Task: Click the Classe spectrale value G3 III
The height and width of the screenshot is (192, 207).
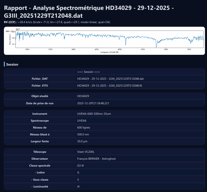Action: pyautogui.click(x=81, y=166)
